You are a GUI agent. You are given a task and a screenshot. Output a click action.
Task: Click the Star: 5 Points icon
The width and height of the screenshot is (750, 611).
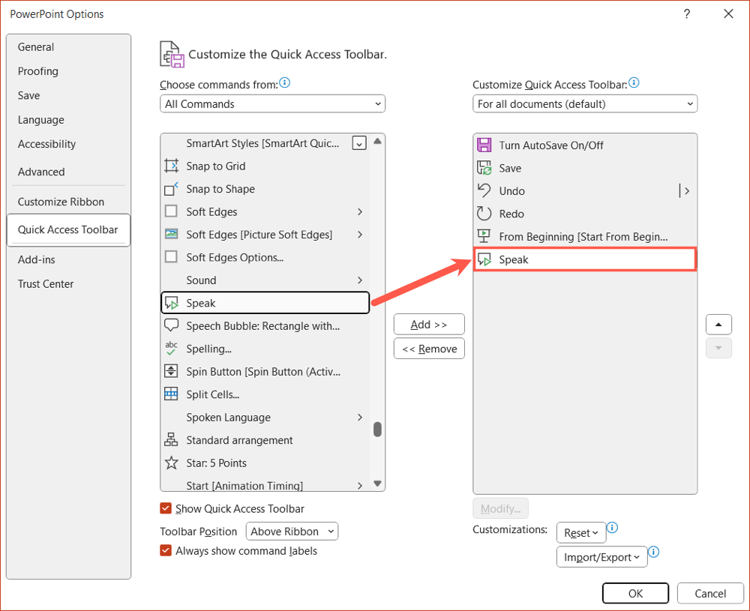click(x=171, y=463)
